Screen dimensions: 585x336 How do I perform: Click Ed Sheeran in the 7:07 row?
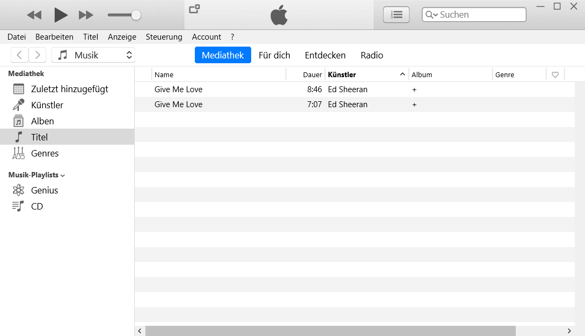(348, 104)
